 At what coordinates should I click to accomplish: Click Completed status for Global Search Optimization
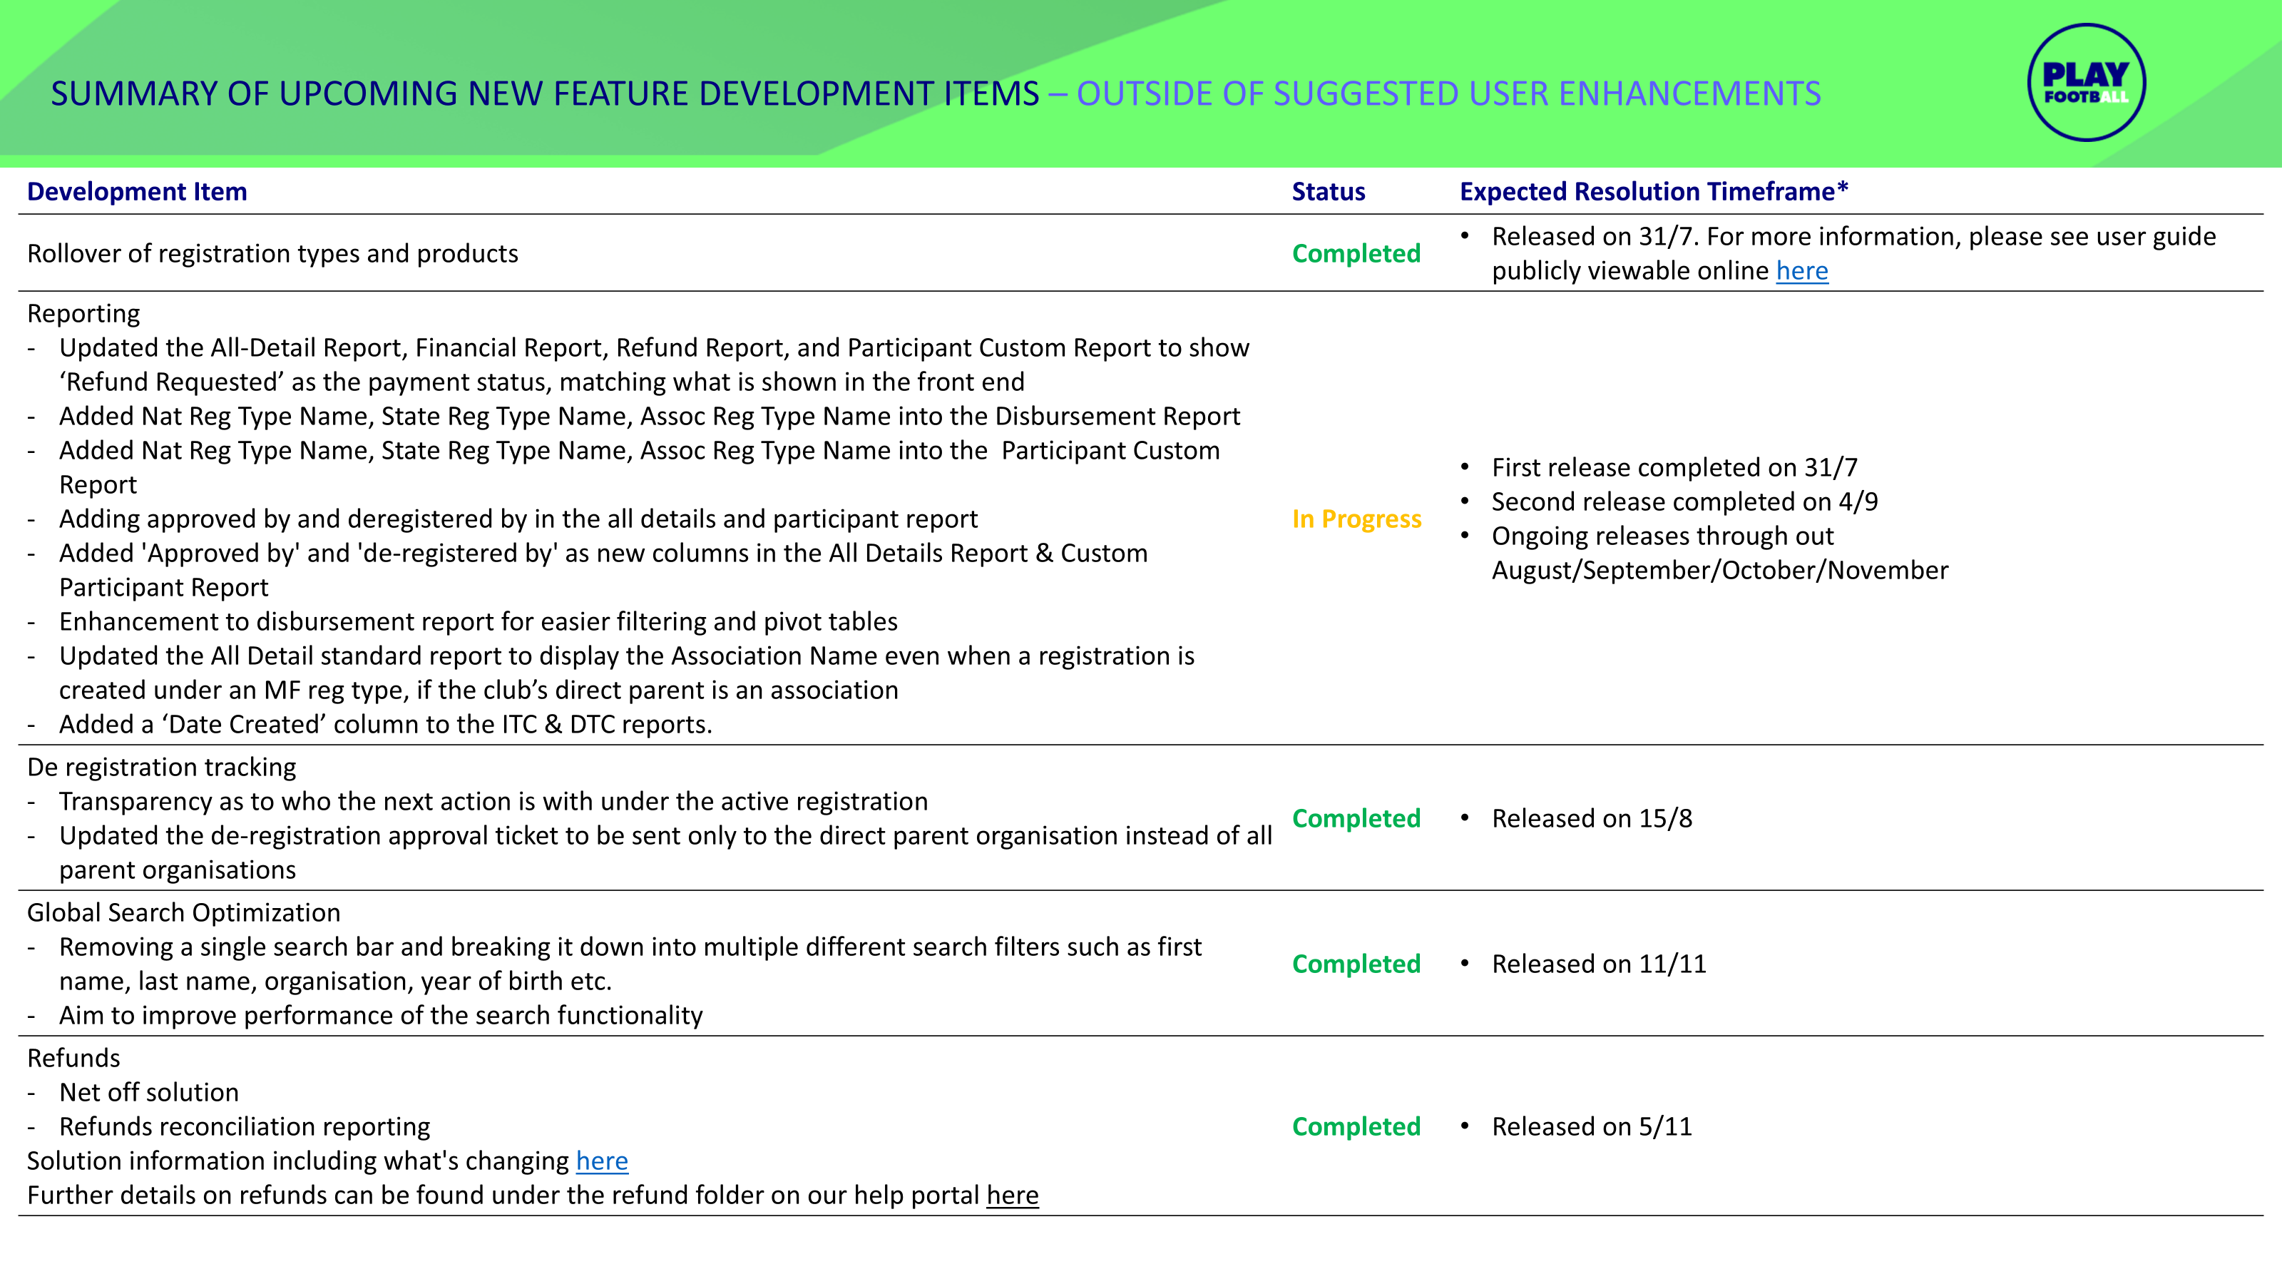click(1356, 964)
